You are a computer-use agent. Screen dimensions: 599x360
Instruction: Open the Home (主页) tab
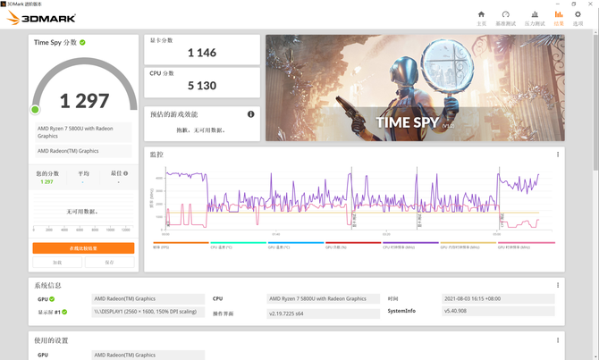(x=481, y=18)
